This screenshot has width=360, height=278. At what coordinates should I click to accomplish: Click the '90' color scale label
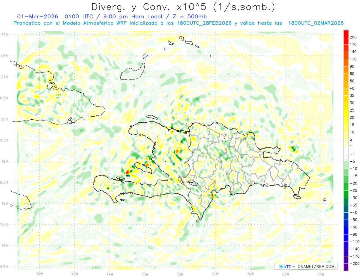(x=352, y=66)
